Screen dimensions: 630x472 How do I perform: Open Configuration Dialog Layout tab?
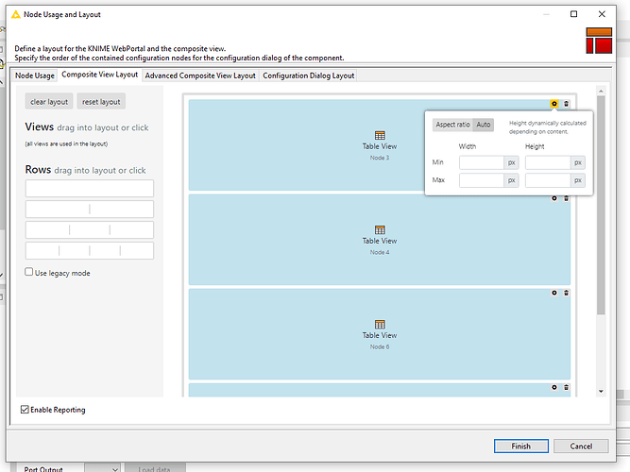point(309,76)
